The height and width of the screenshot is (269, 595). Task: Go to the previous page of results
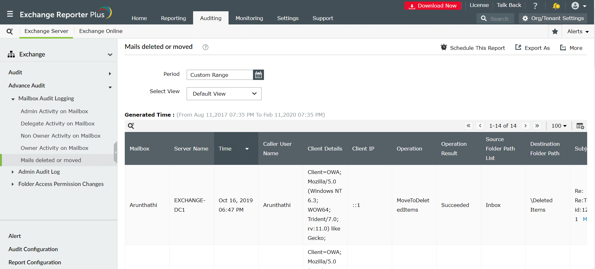pos(480,126)
